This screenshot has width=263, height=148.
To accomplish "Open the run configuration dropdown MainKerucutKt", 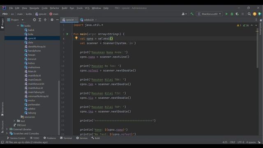I will (210, 14).
